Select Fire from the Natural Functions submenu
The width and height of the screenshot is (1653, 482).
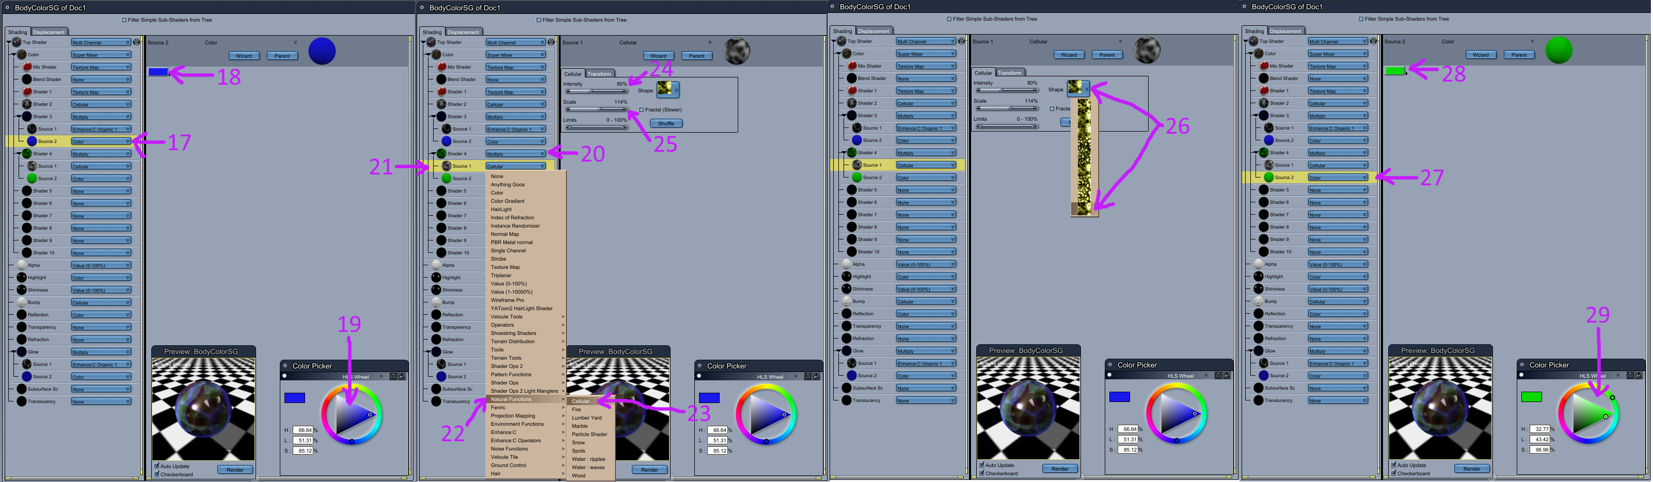(590, 409)
